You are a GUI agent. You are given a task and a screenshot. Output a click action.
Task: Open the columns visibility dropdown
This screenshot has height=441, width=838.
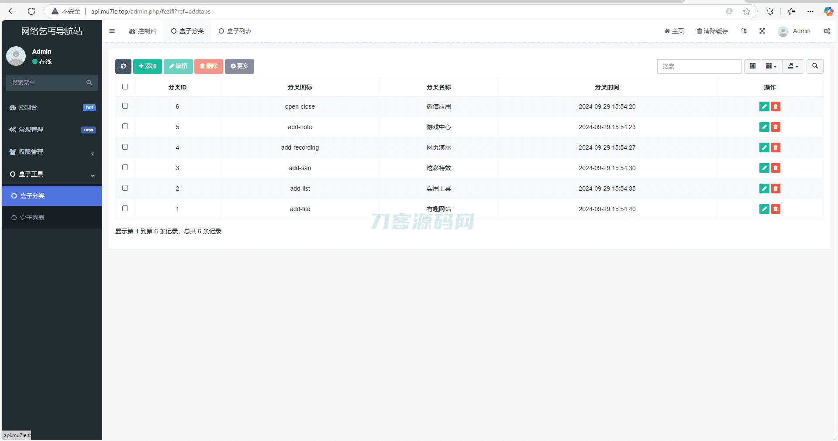(771, 66)
